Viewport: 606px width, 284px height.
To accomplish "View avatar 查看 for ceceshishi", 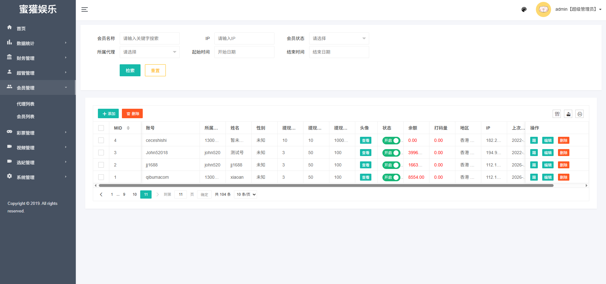I will coord(366,140).
